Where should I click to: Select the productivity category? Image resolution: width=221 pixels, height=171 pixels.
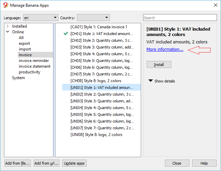(30, 72)
